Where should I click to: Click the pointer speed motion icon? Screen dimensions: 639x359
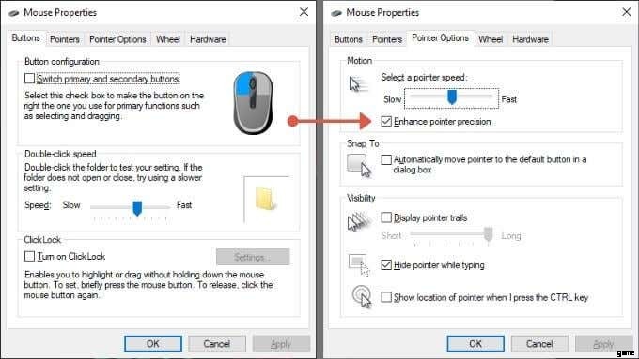357,84
